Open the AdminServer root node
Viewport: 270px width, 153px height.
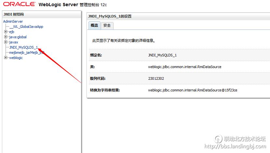click(13, 21)
